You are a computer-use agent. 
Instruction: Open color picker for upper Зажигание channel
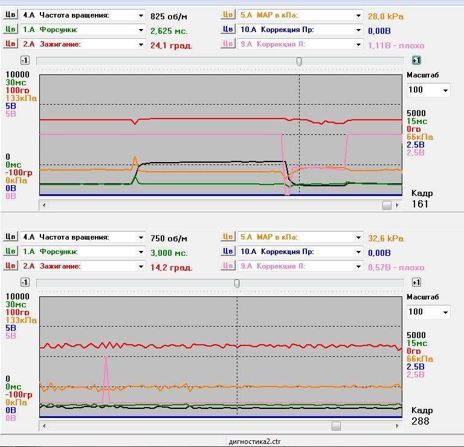click(x=10, y=44)
